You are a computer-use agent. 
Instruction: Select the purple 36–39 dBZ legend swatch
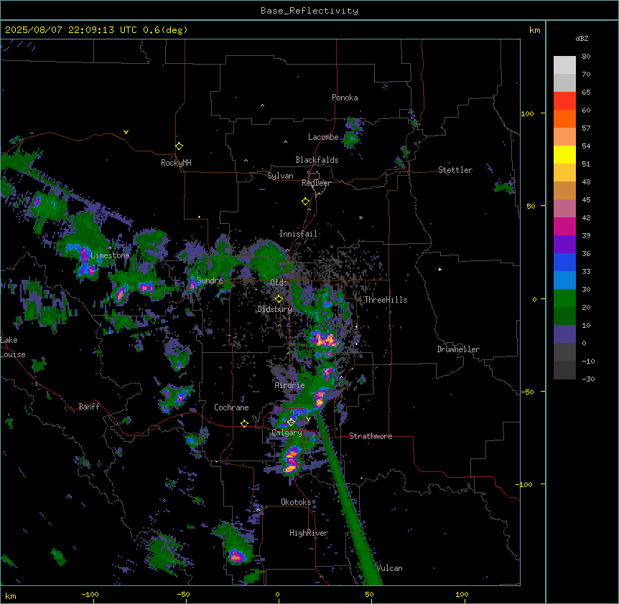564,244
